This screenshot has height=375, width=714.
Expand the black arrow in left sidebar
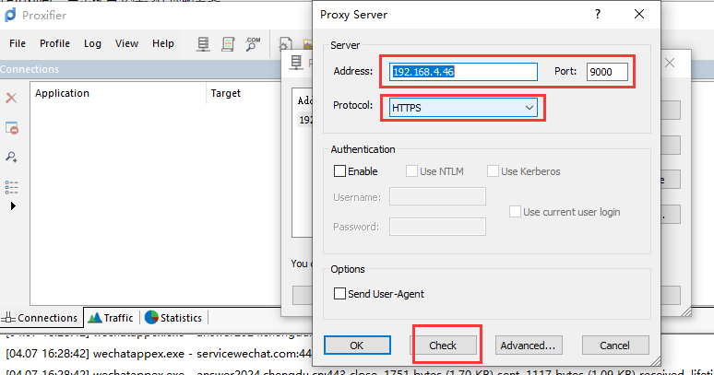coord(13,205)
